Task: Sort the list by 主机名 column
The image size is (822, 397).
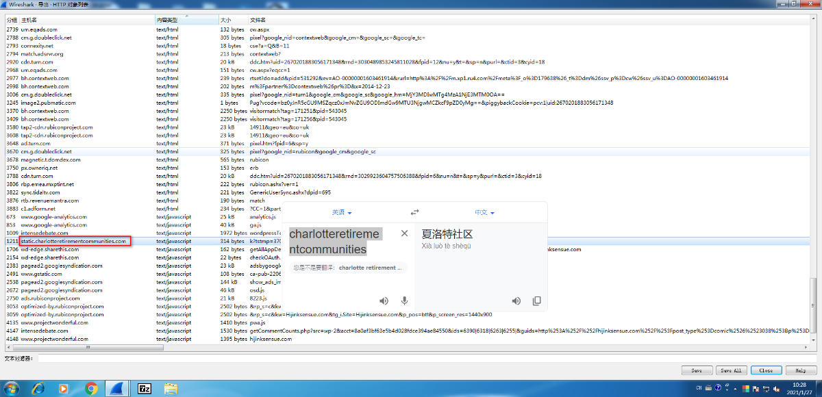Action: 87,21
